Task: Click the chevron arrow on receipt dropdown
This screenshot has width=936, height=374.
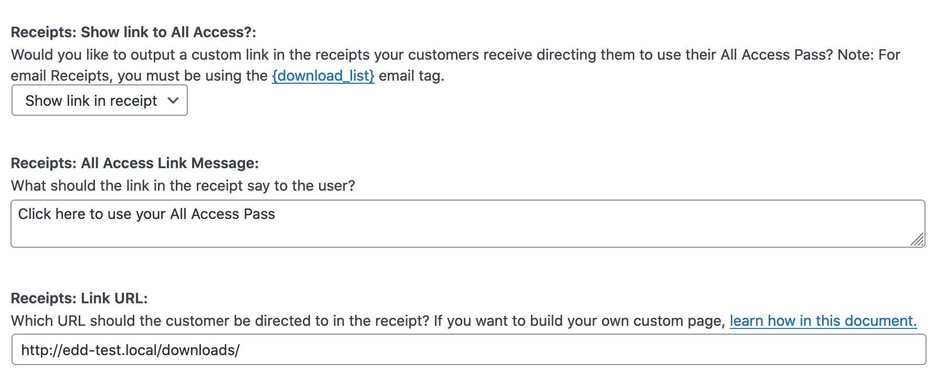Action: coord(173,101)
